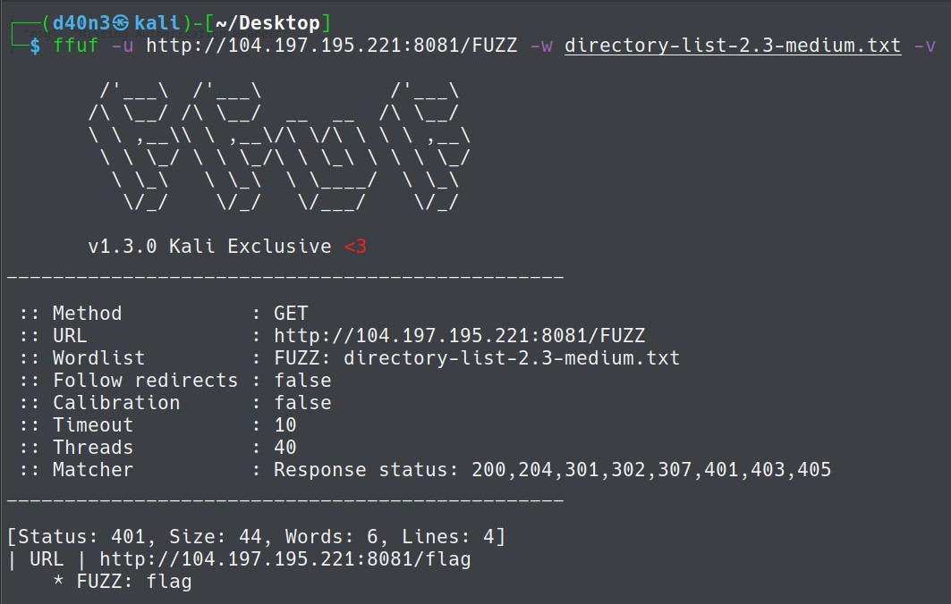Click the red <3 heart symbol
Image resolution: width=951 pixels, height=604 pixels.
point(355,247)
